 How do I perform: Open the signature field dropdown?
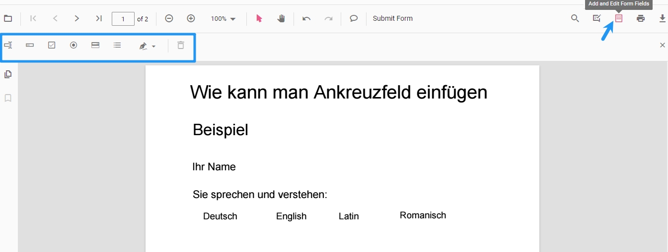147,46
